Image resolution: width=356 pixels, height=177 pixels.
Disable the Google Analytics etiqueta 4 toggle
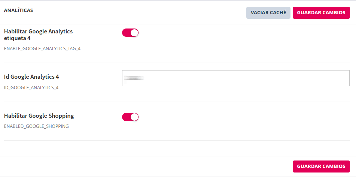130,33
